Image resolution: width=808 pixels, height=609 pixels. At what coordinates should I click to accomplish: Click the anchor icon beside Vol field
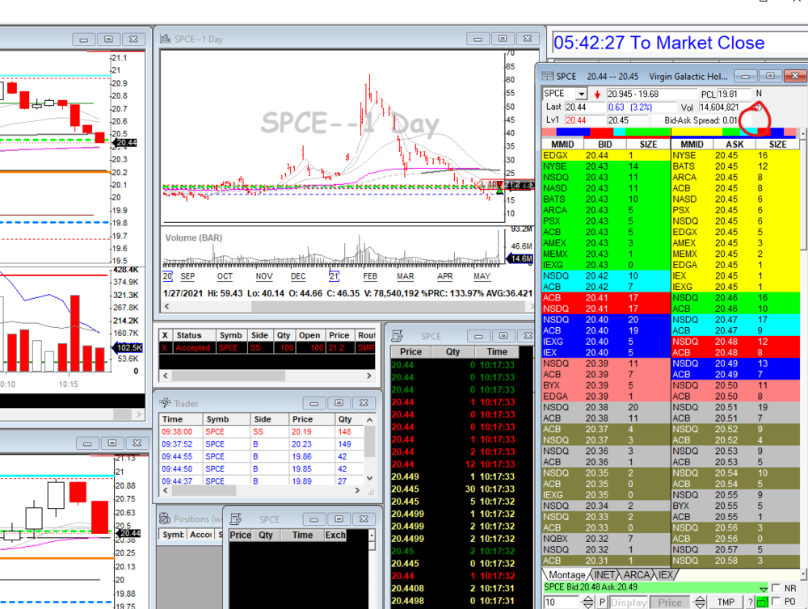point(758,107)
